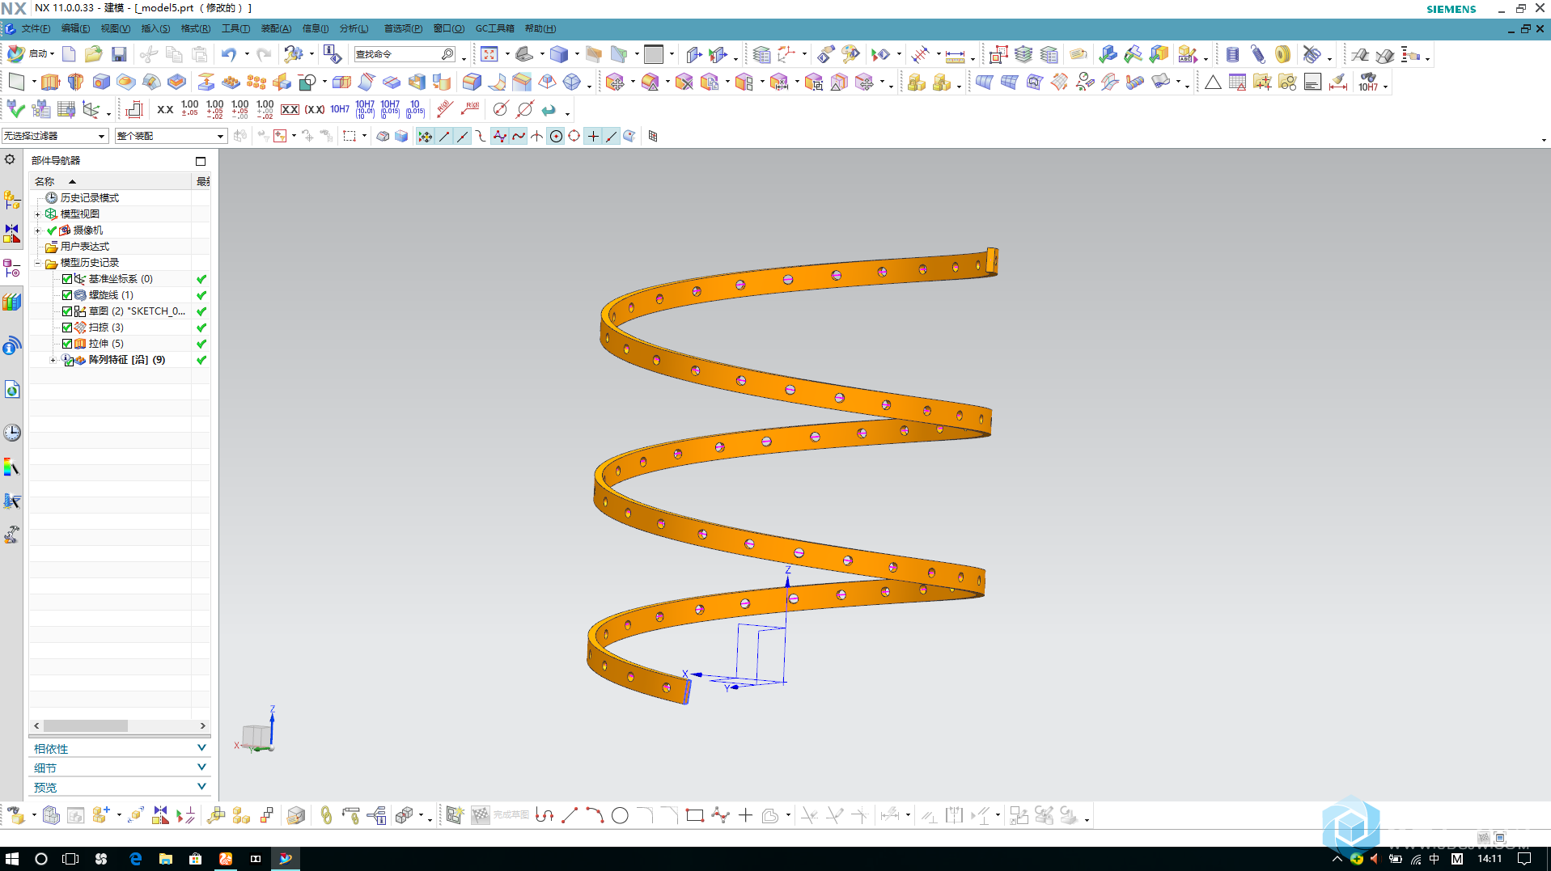
Task: Open the 无选择过滤器 selection filter dropdown
Action: 55,136
